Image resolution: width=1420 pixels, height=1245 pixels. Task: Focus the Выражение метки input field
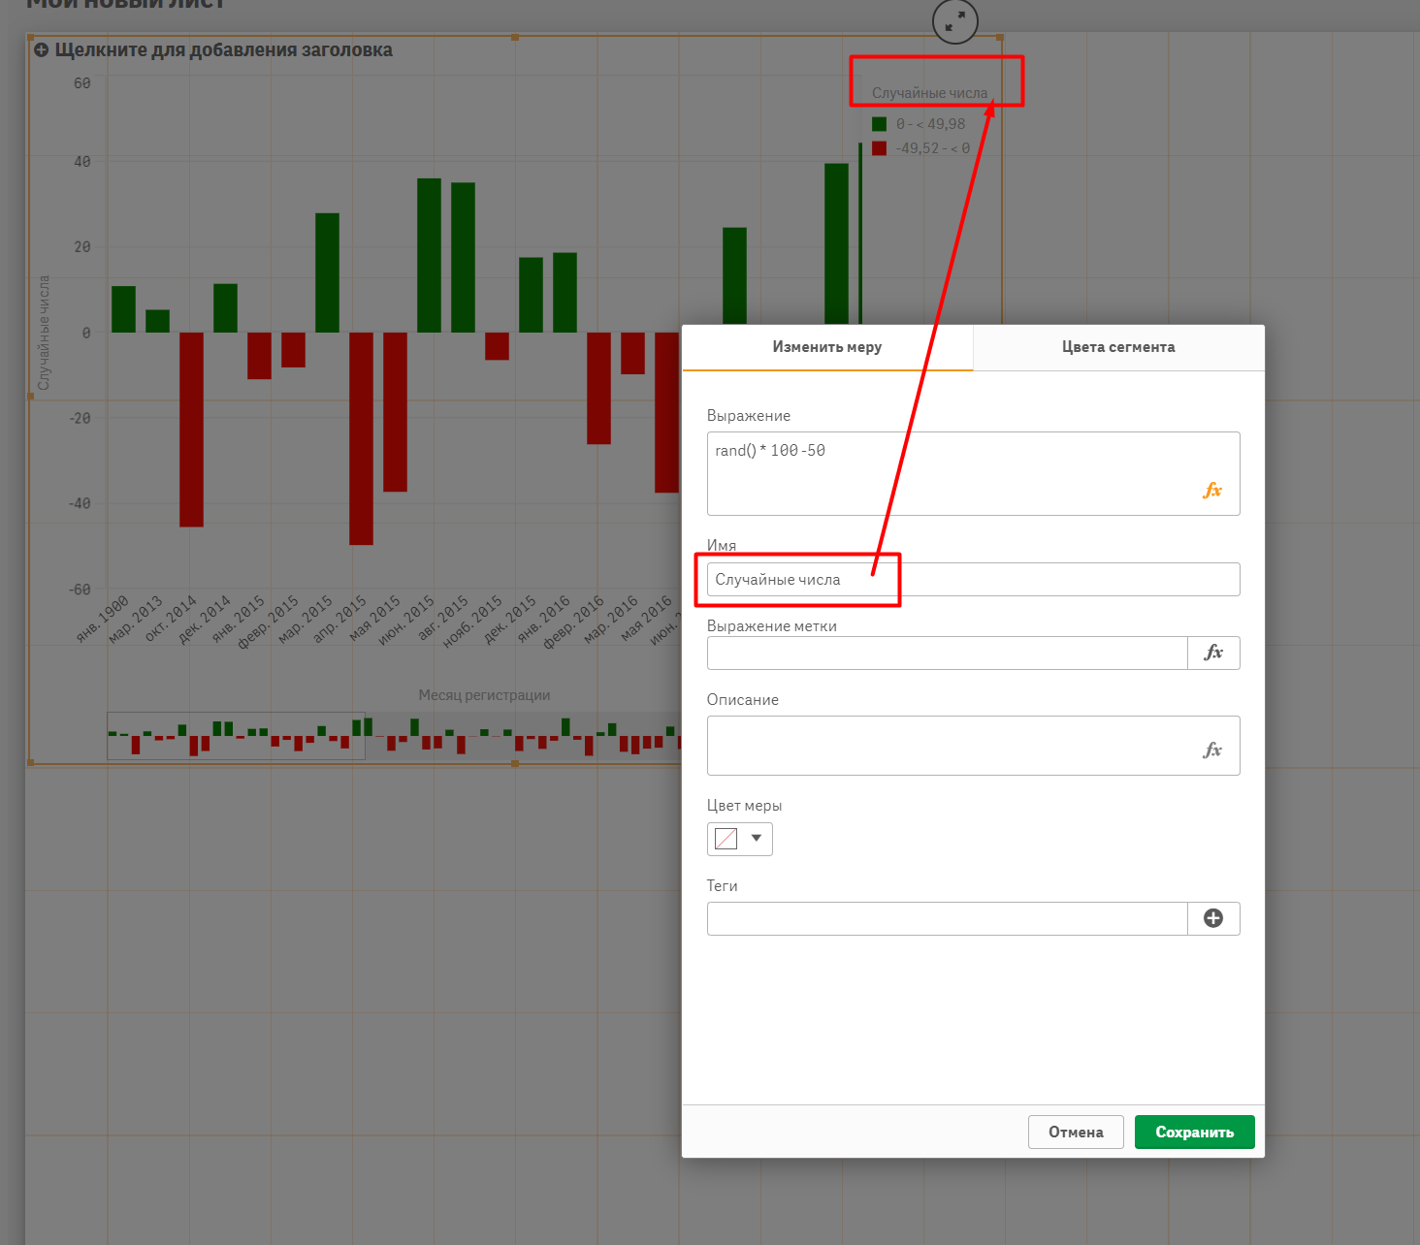pyautogui.click(x=948, y=653)
